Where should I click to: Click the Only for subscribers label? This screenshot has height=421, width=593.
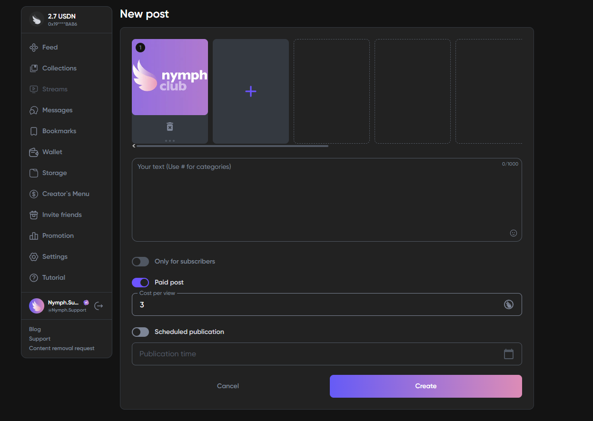pos(185,262)
